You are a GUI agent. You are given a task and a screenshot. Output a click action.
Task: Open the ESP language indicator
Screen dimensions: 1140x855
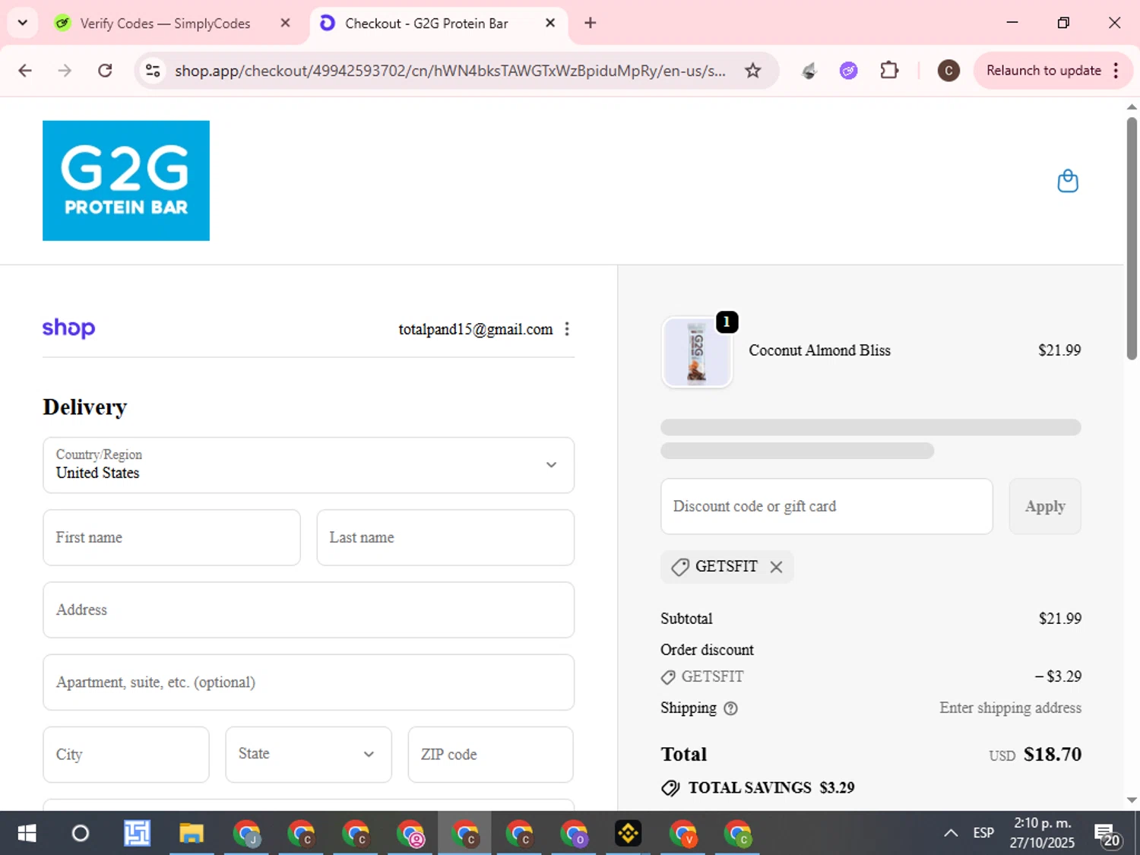click(x=983, y=833)
